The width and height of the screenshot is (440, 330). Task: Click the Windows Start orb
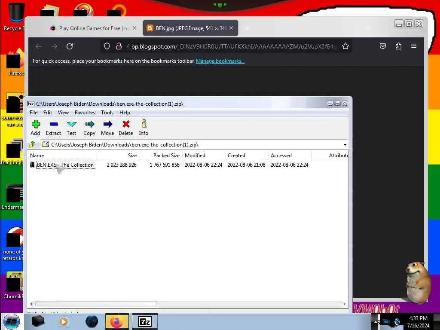tap(12, 321)
